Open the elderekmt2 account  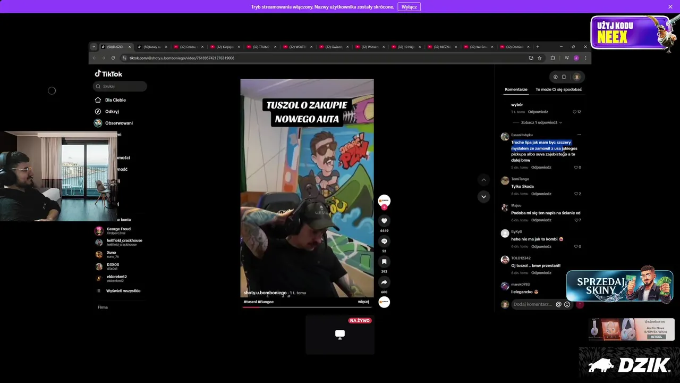(x=116, y=278)
